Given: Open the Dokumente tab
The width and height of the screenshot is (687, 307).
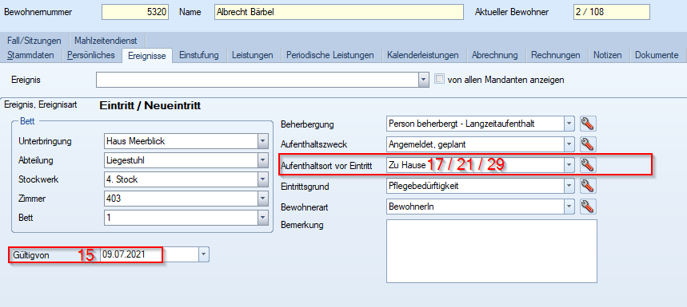Looking at the screenshot, I should click(x=657, y=55).
